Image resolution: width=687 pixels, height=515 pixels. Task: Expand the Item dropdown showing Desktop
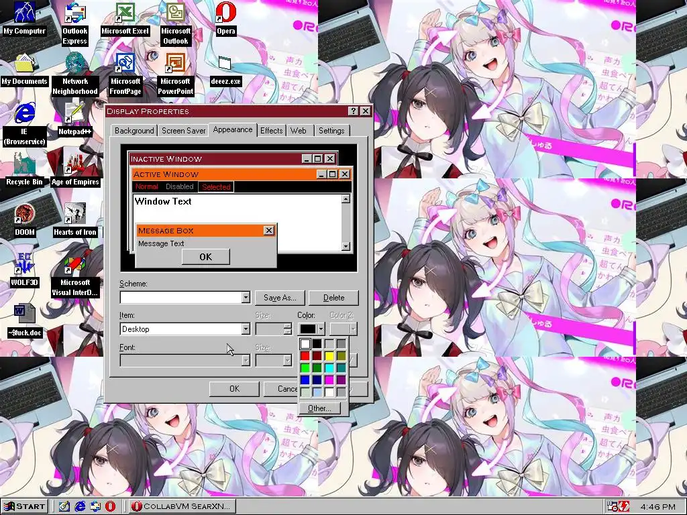coord(246,329)
